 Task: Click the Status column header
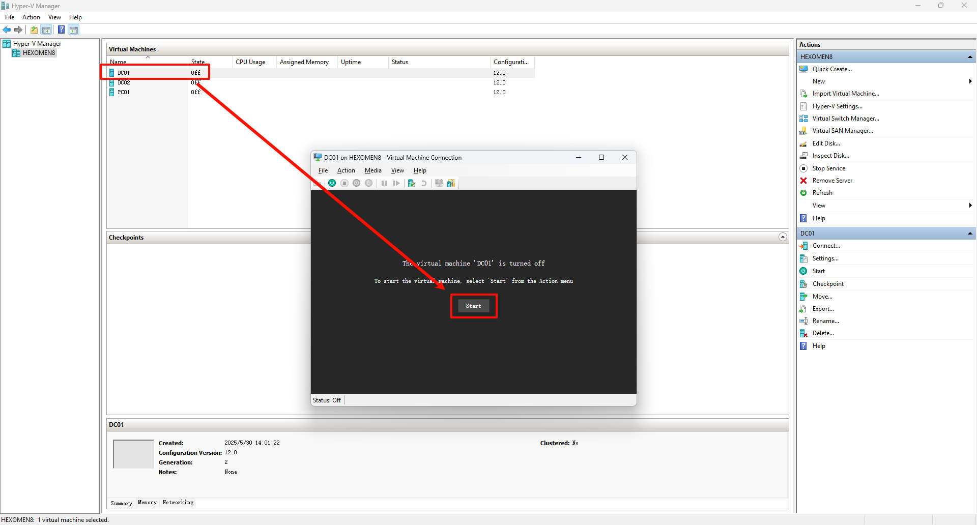point(439,62)
